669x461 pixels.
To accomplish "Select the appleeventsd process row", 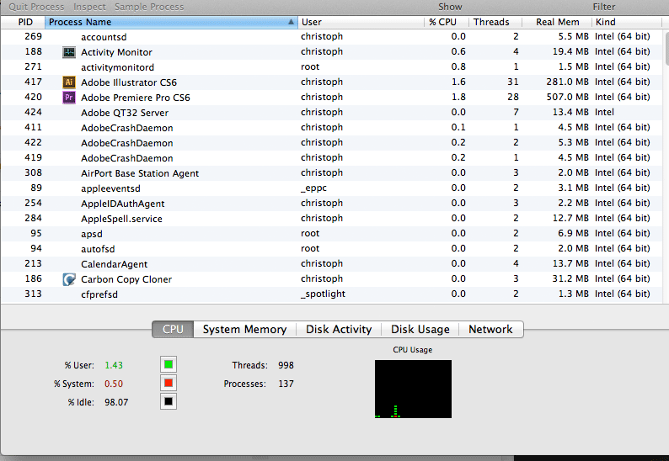I will (x=331, y=188).
